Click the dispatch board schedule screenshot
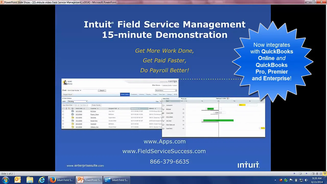 point(214,117)
